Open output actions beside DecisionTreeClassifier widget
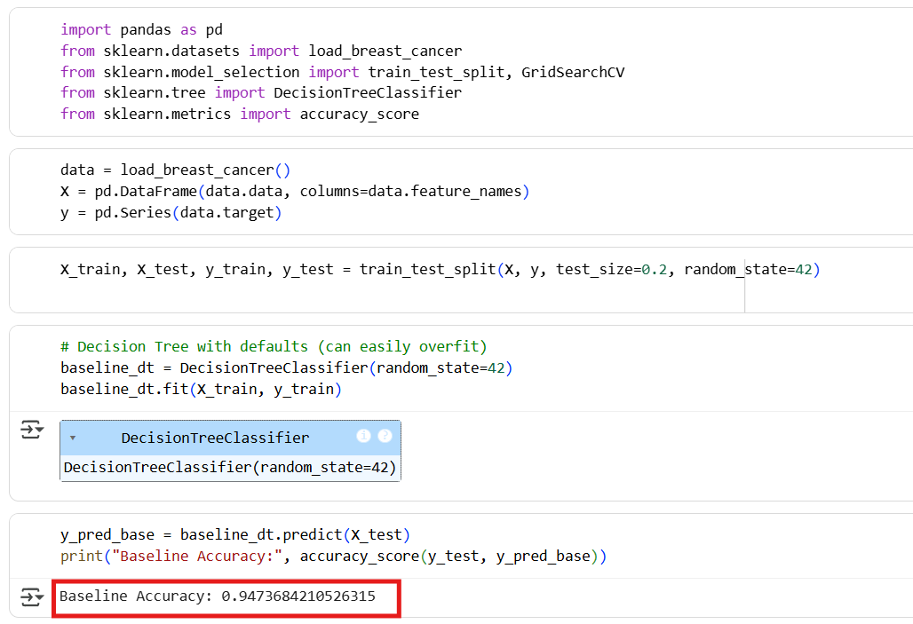The width and height of the screenshot is (913, 624). pyautogui.click(x=32, y=430)
